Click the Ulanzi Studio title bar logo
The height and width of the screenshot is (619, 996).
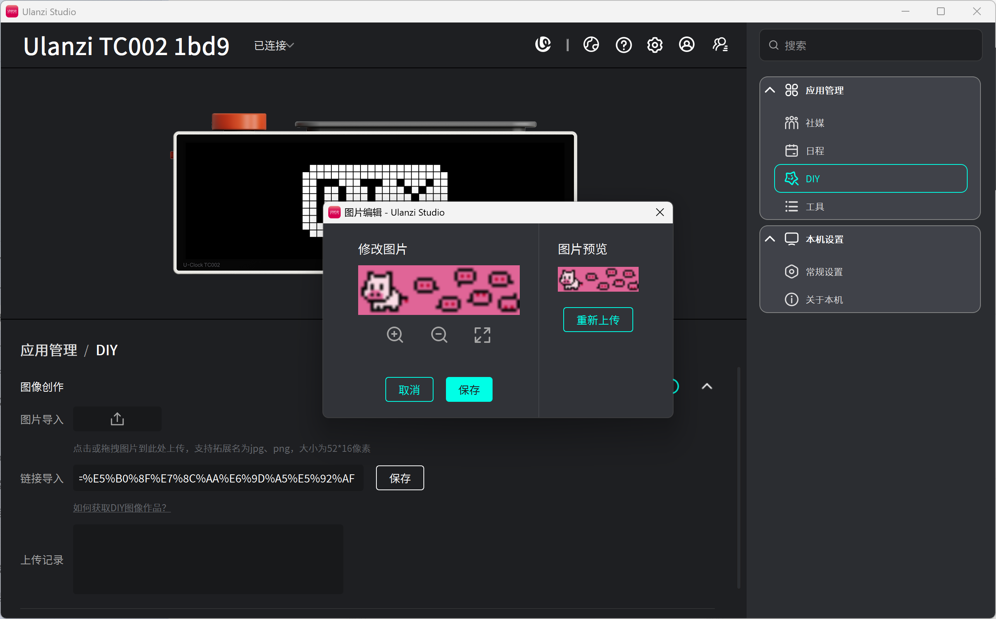12,12
